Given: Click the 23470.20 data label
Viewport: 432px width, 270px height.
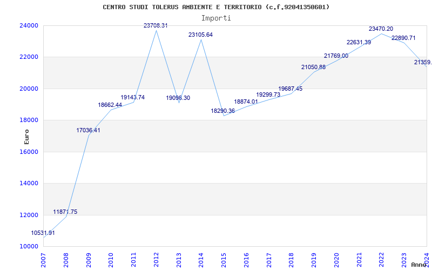Looking at the screenshot, I should 381,29.
